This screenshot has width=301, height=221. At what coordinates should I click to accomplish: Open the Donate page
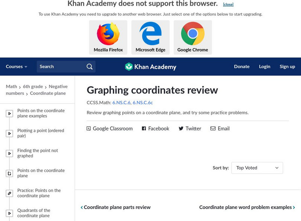242,67
